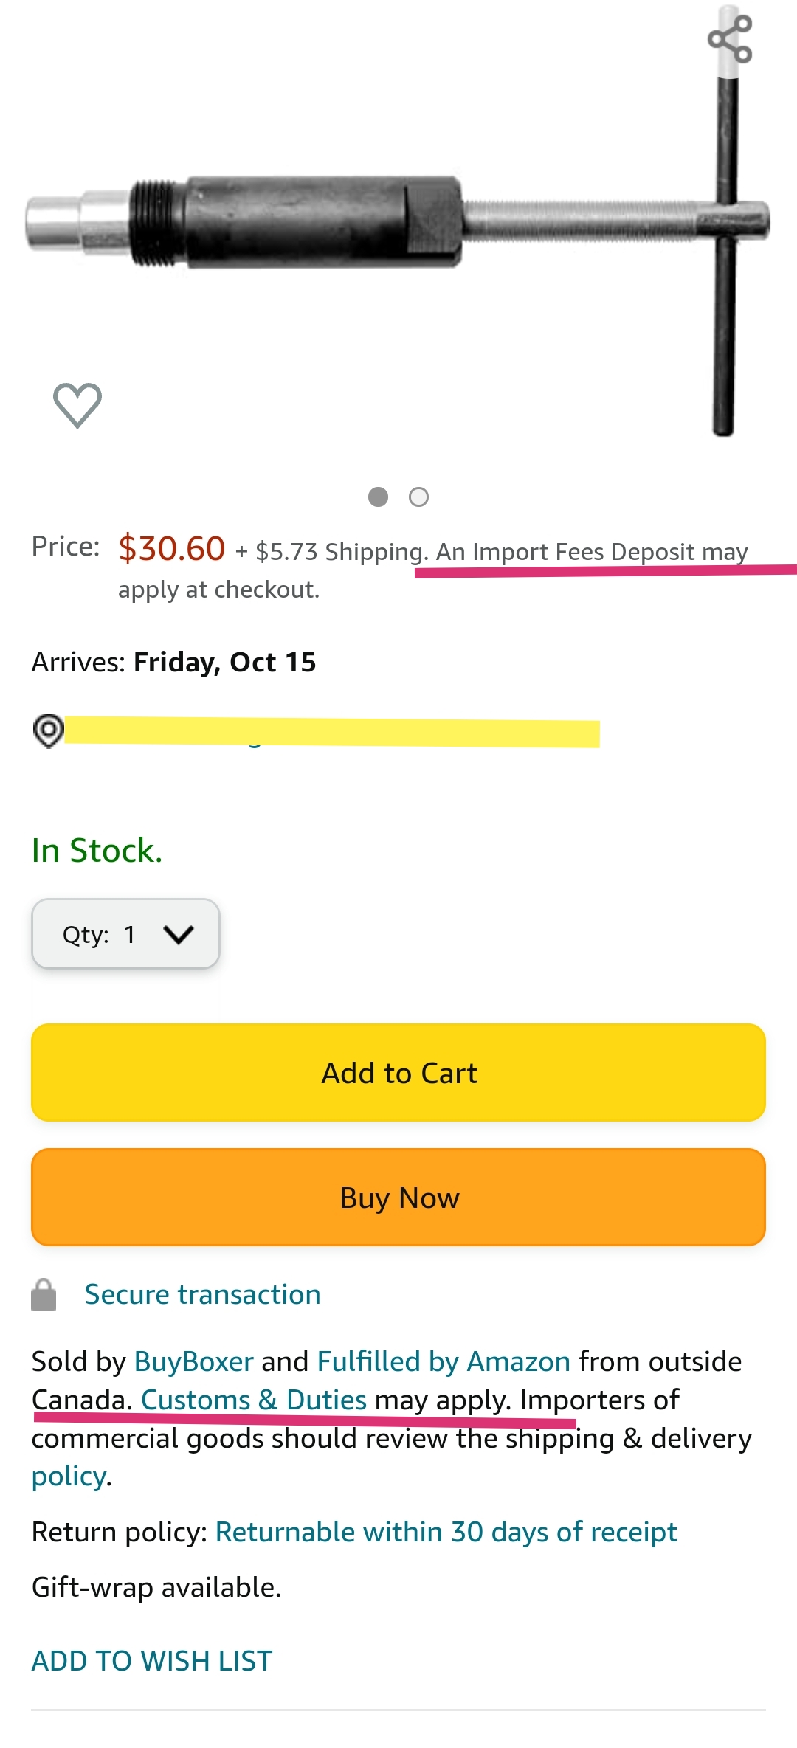The image size is (797, 1748).
Task: Open the Fulfilled by Amazon link
Action: [444, 1361]
